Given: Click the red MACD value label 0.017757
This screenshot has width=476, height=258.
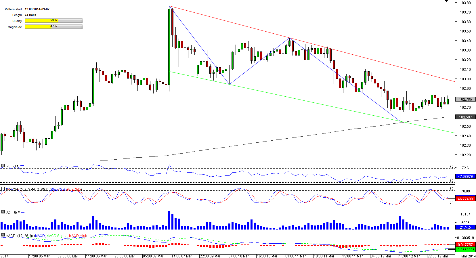Looking at the screenshot, I should coord(465,245).
